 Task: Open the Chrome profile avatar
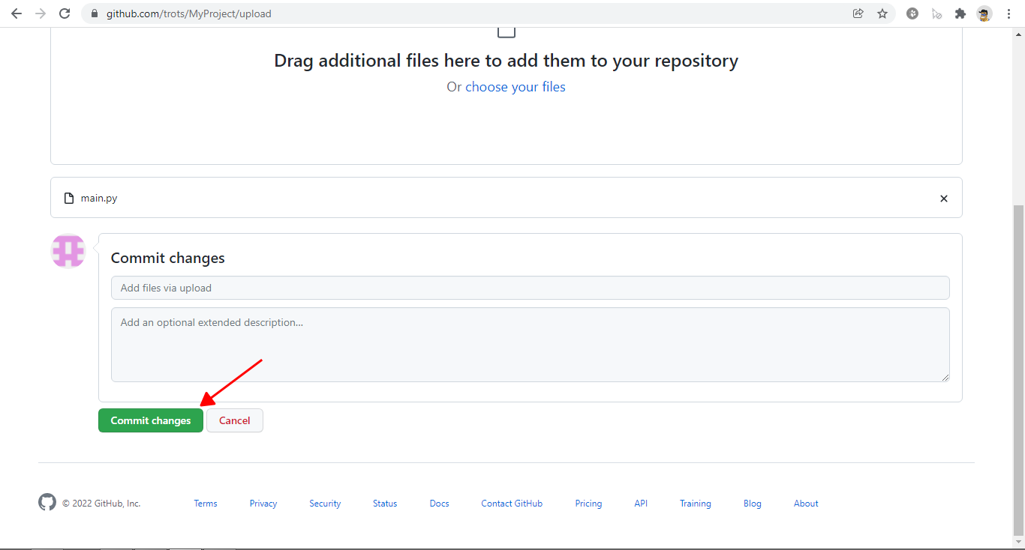pos(984,13)
